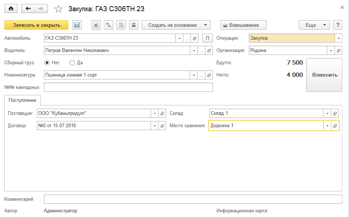Open help with the question mark button
Image resolution: width=349 pixels, height=217 pixels.
point(337,25)
